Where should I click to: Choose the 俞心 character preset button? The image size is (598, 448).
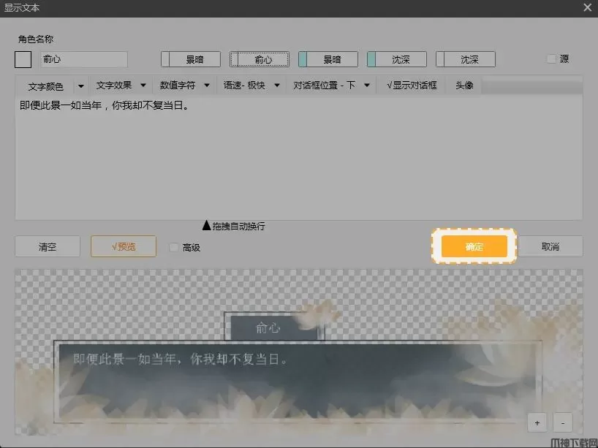(x=260, y=59)
